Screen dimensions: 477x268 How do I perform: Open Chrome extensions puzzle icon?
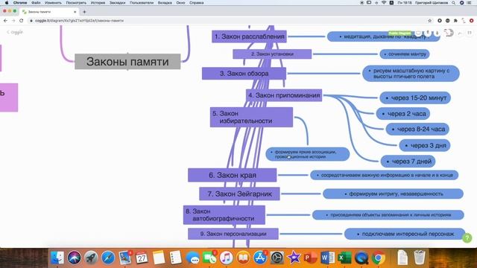pos(455,21)
